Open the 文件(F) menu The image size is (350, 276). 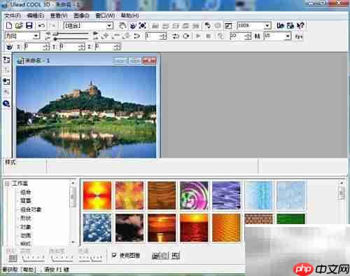13,15
